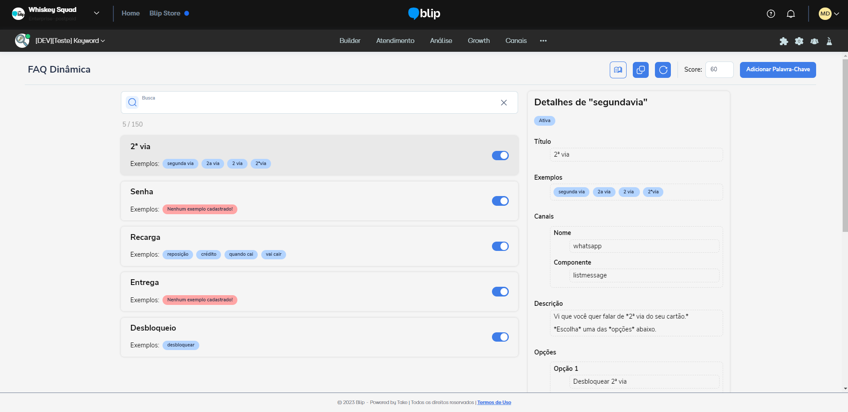Image resolution: width=848 pixels, height=412 pixels.
Task: Click the Ativa status badge
Action: click(545, 121)
